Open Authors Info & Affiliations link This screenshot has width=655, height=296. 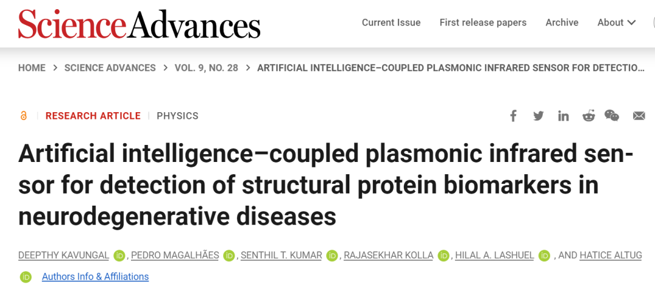(x=95, y=277)
